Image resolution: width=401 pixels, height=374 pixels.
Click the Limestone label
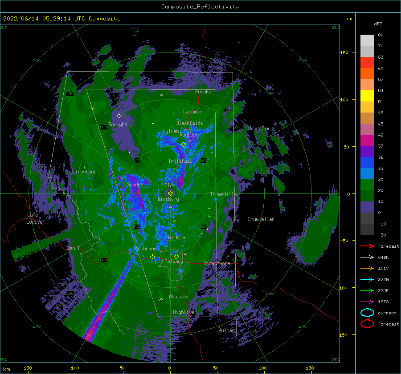(x=84, y=172)
